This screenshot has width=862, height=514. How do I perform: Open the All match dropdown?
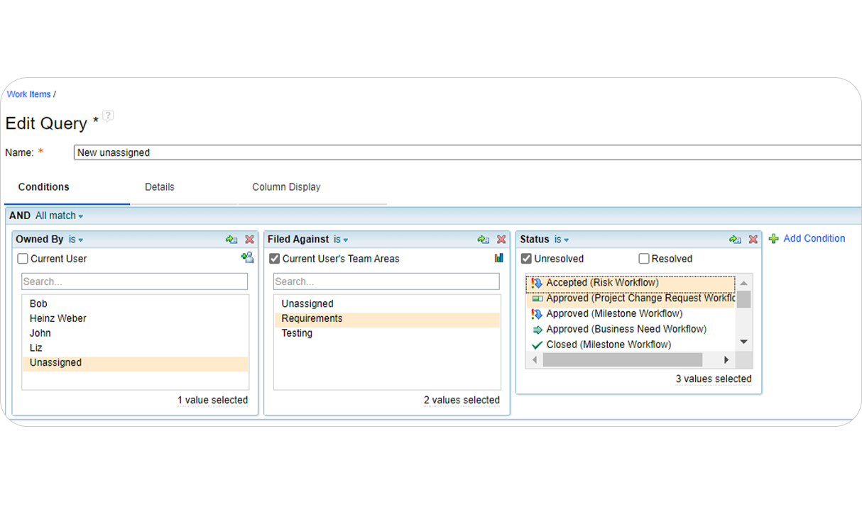[59, 216]
